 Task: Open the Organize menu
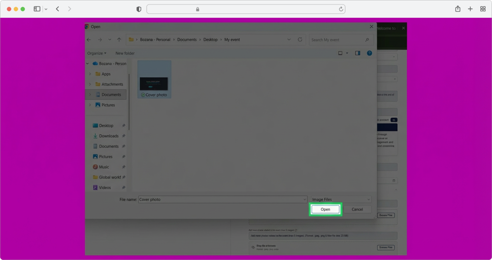pyautogui.click(x=96, y=53)
